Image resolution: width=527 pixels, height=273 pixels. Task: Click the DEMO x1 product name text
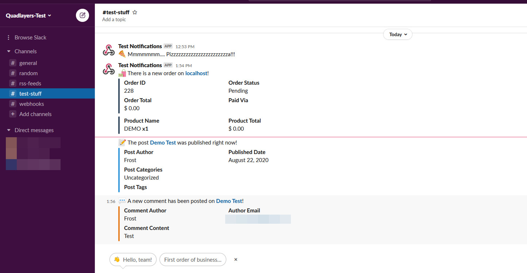pyautogui.click(x=136, y=129)
